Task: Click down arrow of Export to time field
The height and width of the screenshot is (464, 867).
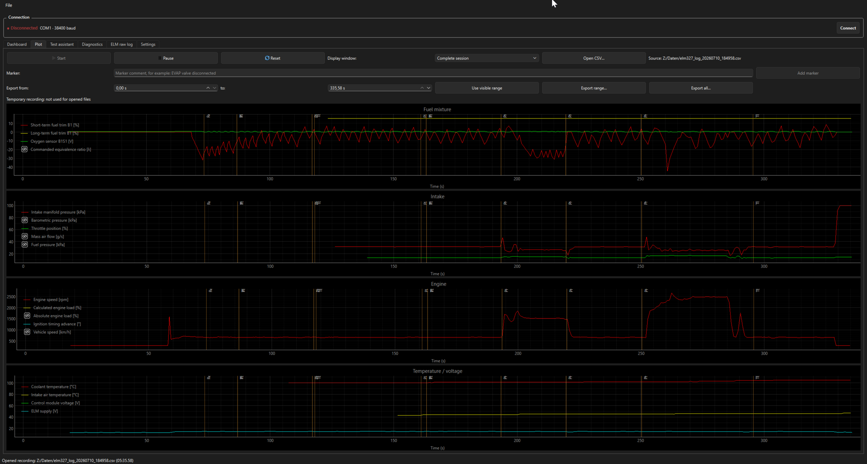Action: coord(428,88)
